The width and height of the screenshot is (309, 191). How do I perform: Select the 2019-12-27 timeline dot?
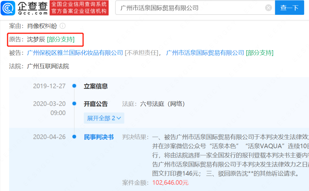tap(74, 86)
